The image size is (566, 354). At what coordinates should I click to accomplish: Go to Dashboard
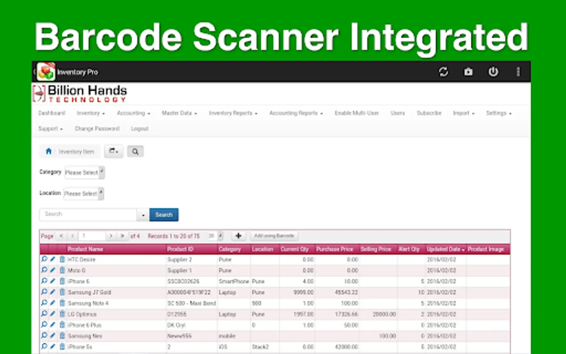(x=51, y=113)
